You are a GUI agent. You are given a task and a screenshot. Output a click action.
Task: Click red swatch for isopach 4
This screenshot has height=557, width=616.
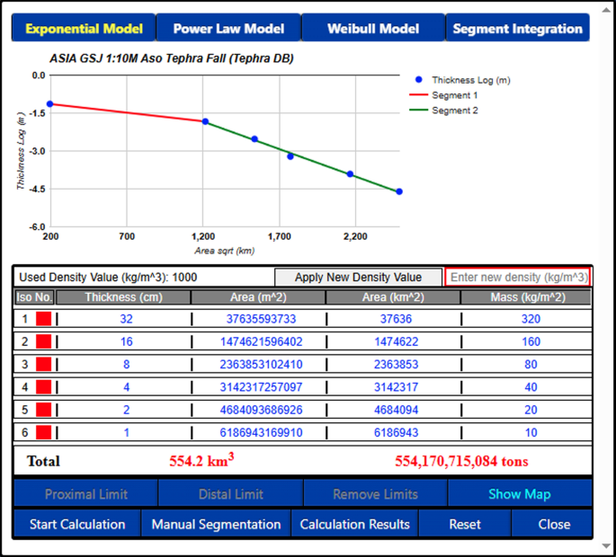44,387
